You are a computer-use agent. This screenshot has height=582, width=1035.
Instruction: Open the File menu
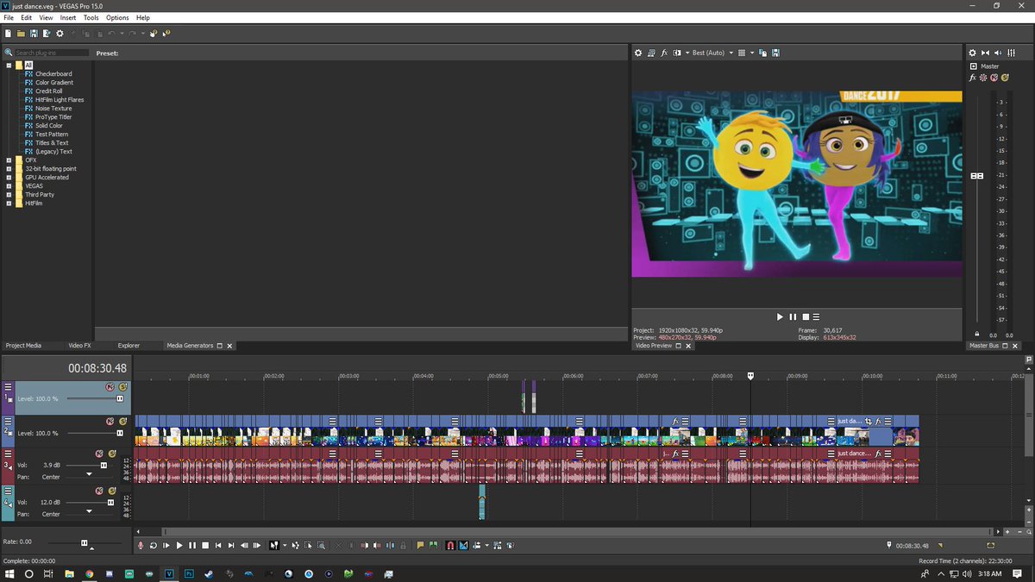coord(9,17)
